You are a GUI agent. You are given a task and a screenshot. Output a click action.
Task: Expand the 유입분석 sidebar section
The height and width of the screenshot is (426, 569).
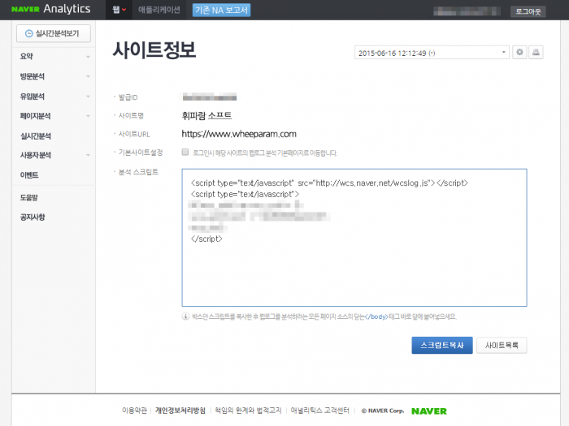(54, 97)
